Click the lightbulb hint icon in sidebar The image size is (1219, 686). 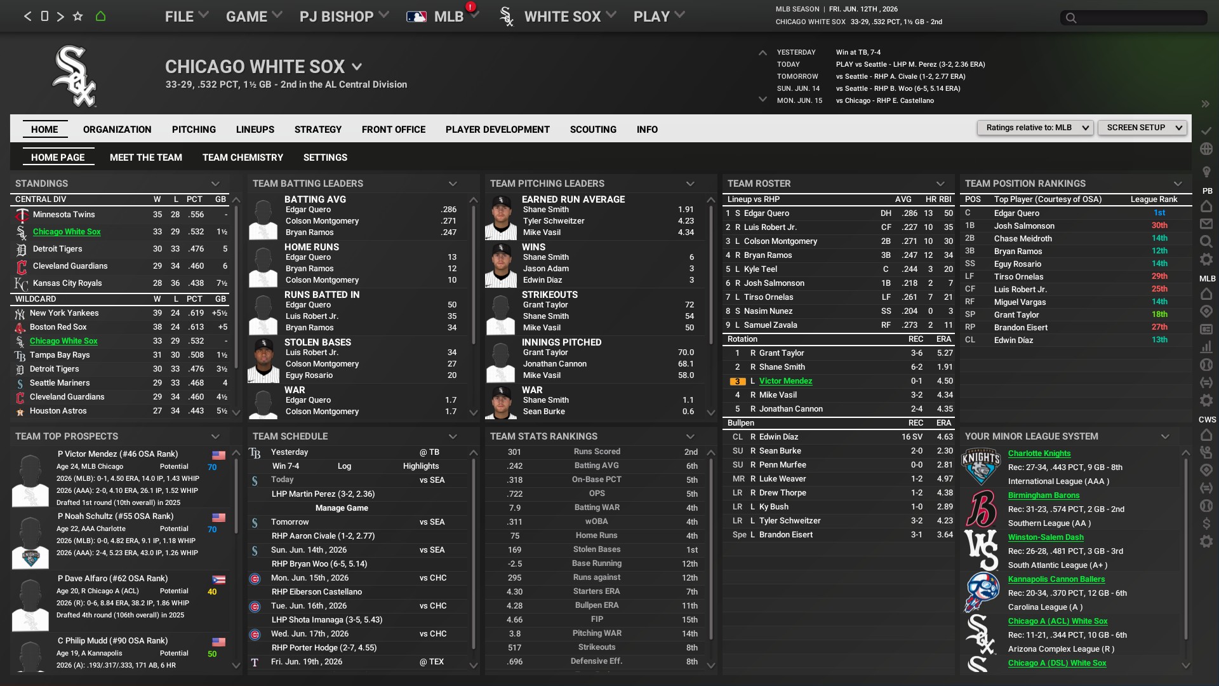pos(1206,172)
